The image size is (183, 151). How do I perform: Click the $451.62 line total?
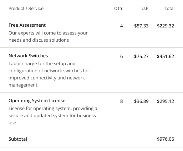(166, 57)
